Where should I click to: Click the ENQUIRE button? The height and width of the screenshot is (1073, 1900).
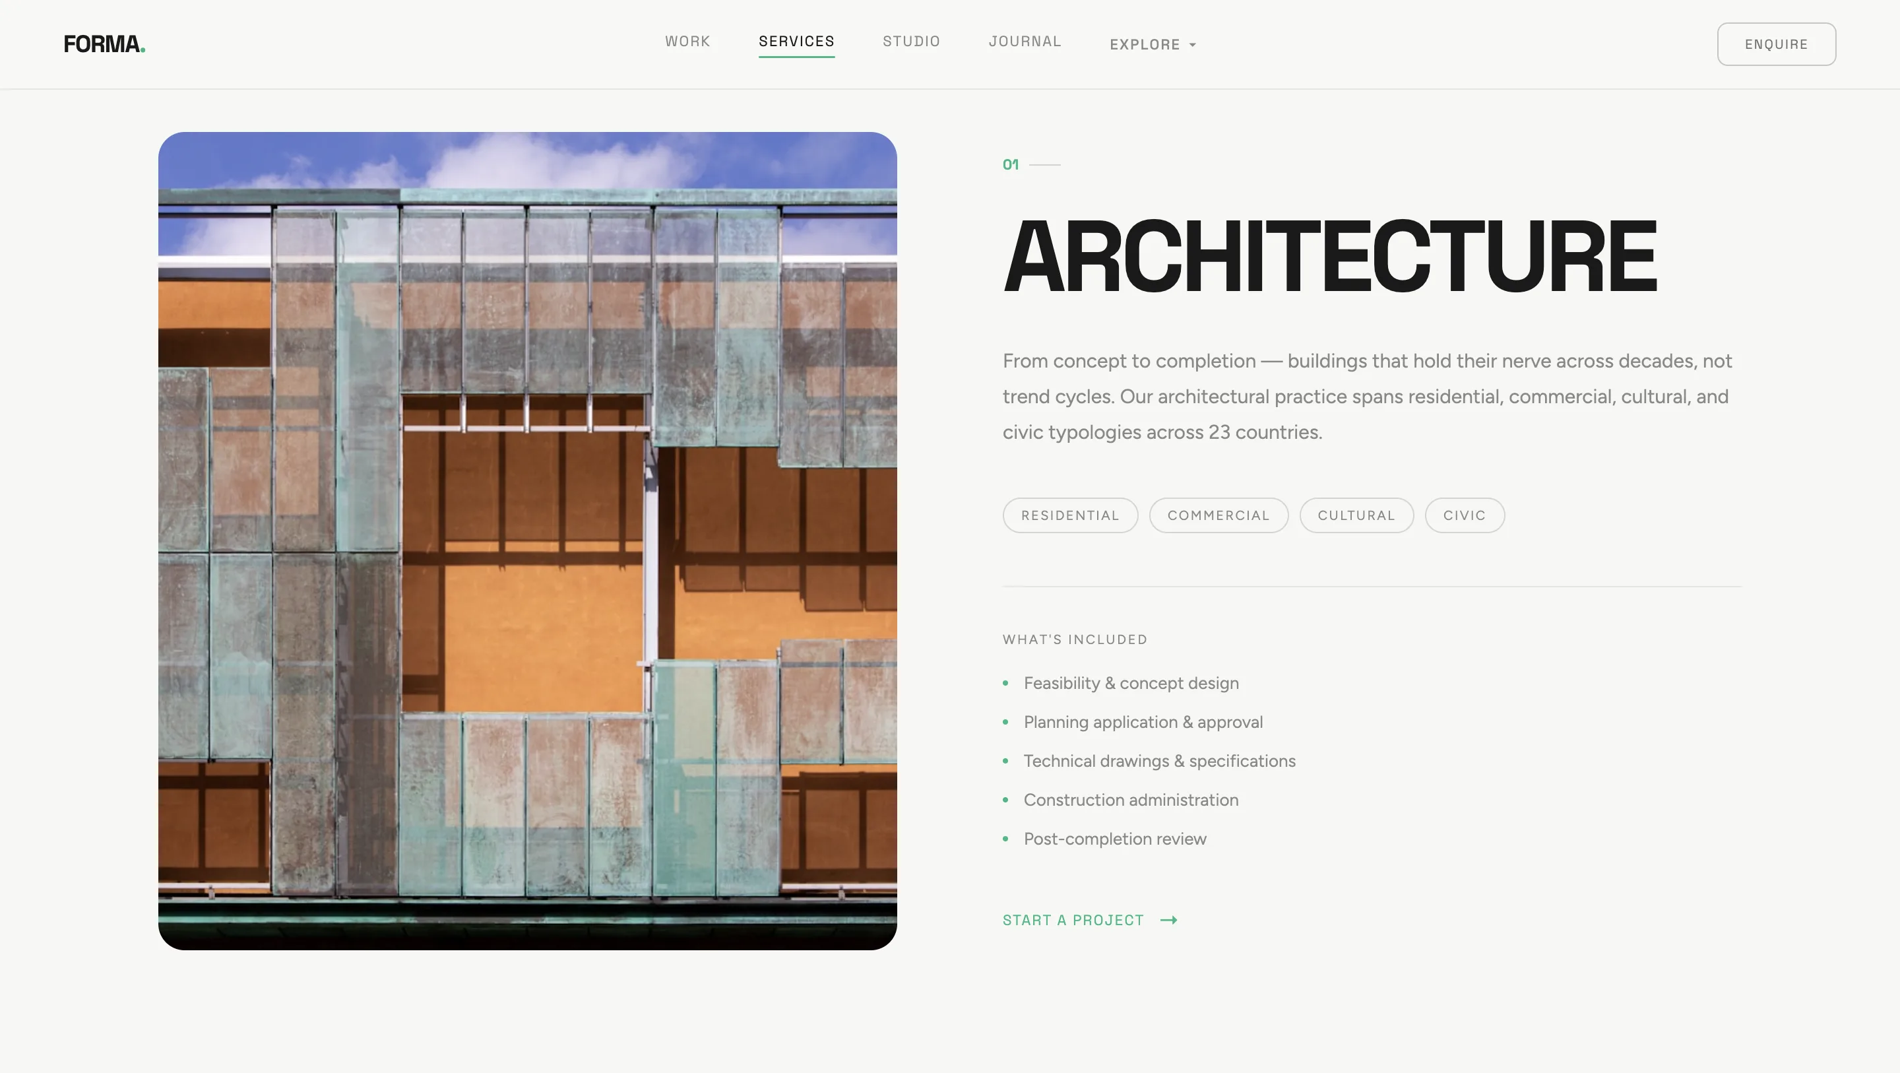1776,44
